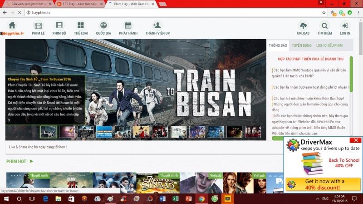
Task: Open the Phim Bộ film-strip icon
Action: coord(59,25)
